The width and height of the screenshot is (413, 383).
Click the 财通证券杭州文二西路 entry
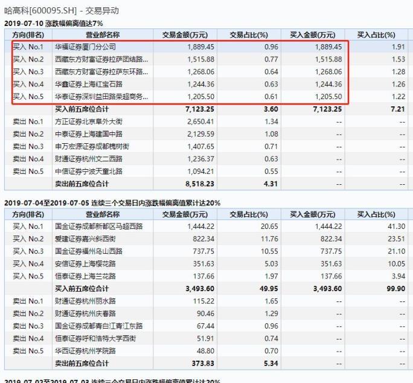point(88,159)
